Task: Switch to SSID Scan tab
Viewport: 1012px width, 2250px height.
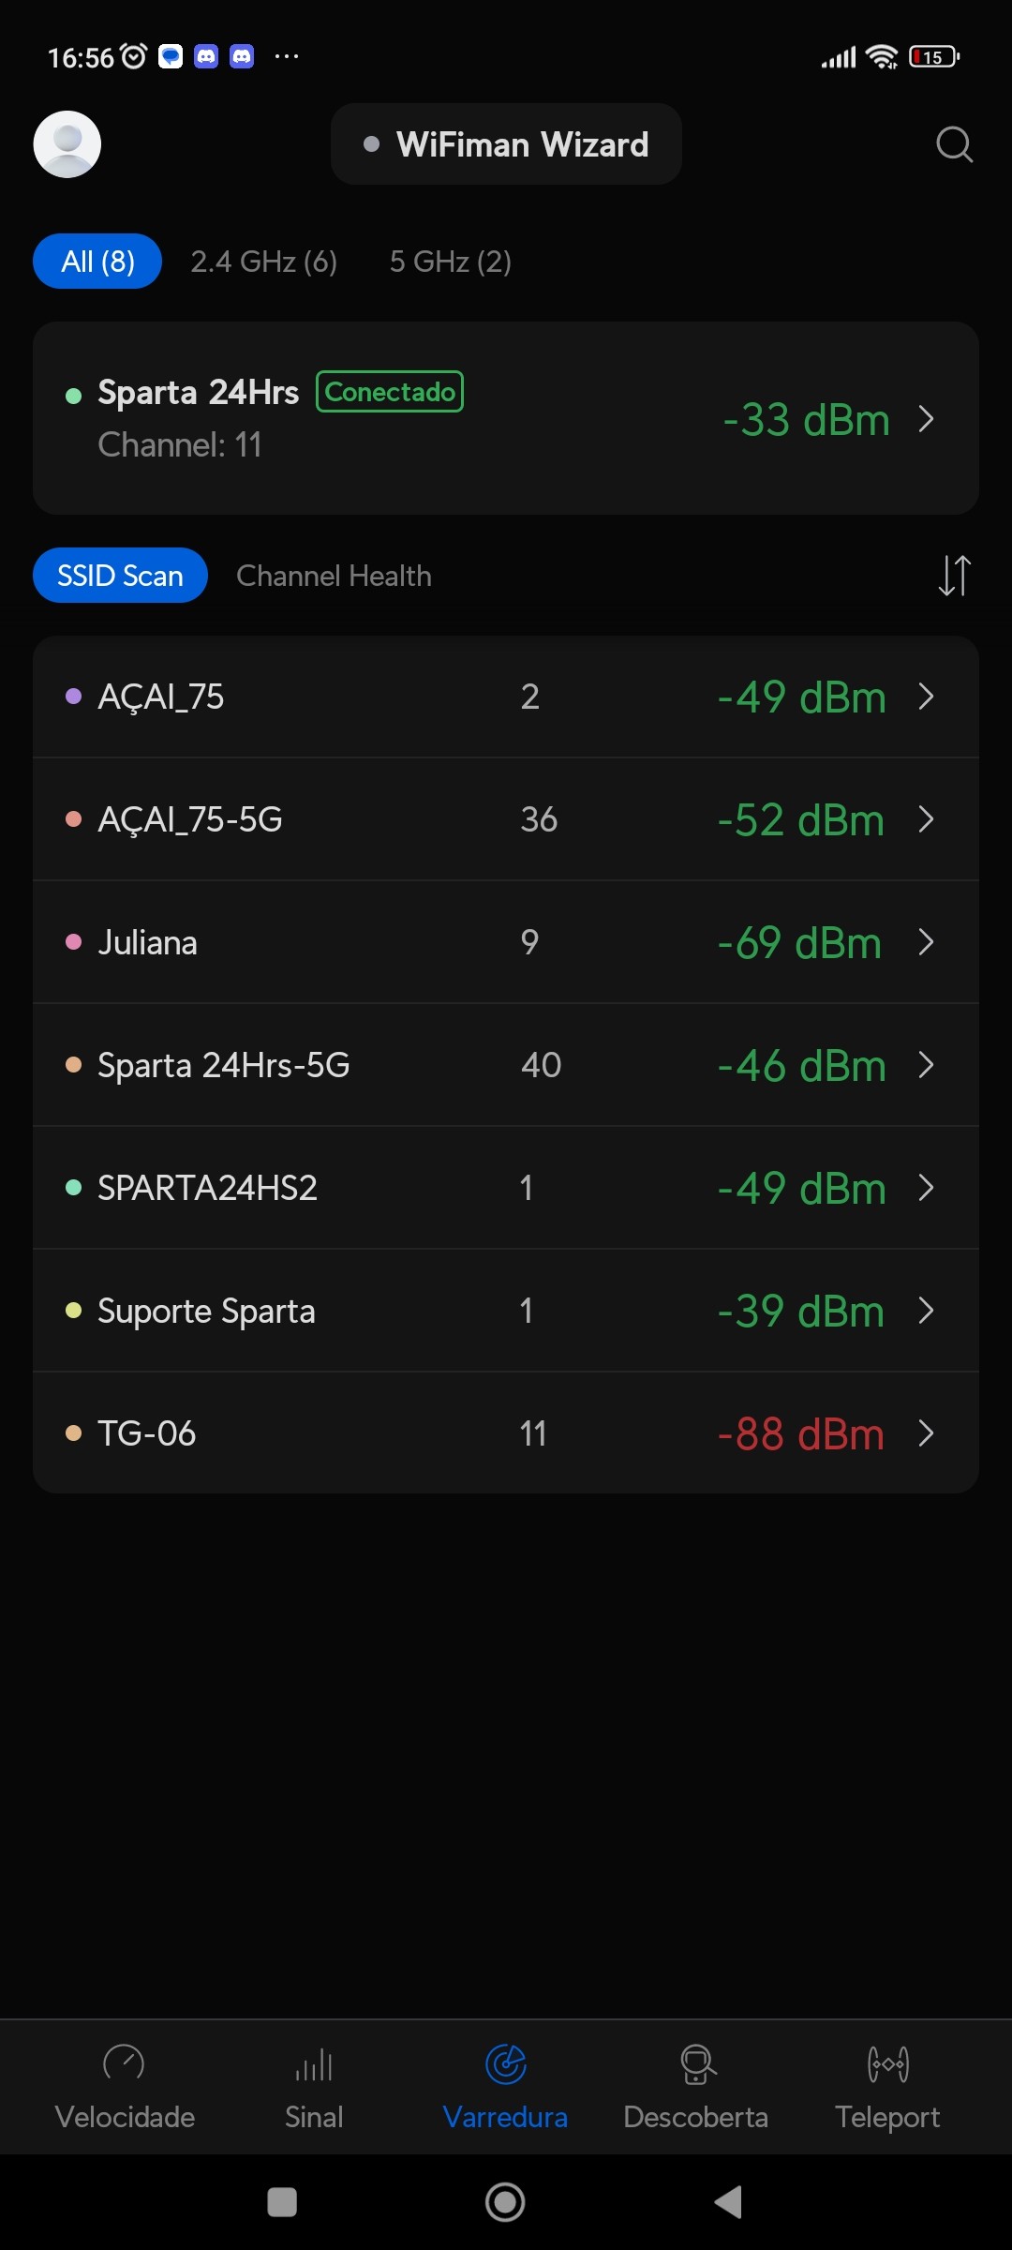Action: click(x=120, y=576)
